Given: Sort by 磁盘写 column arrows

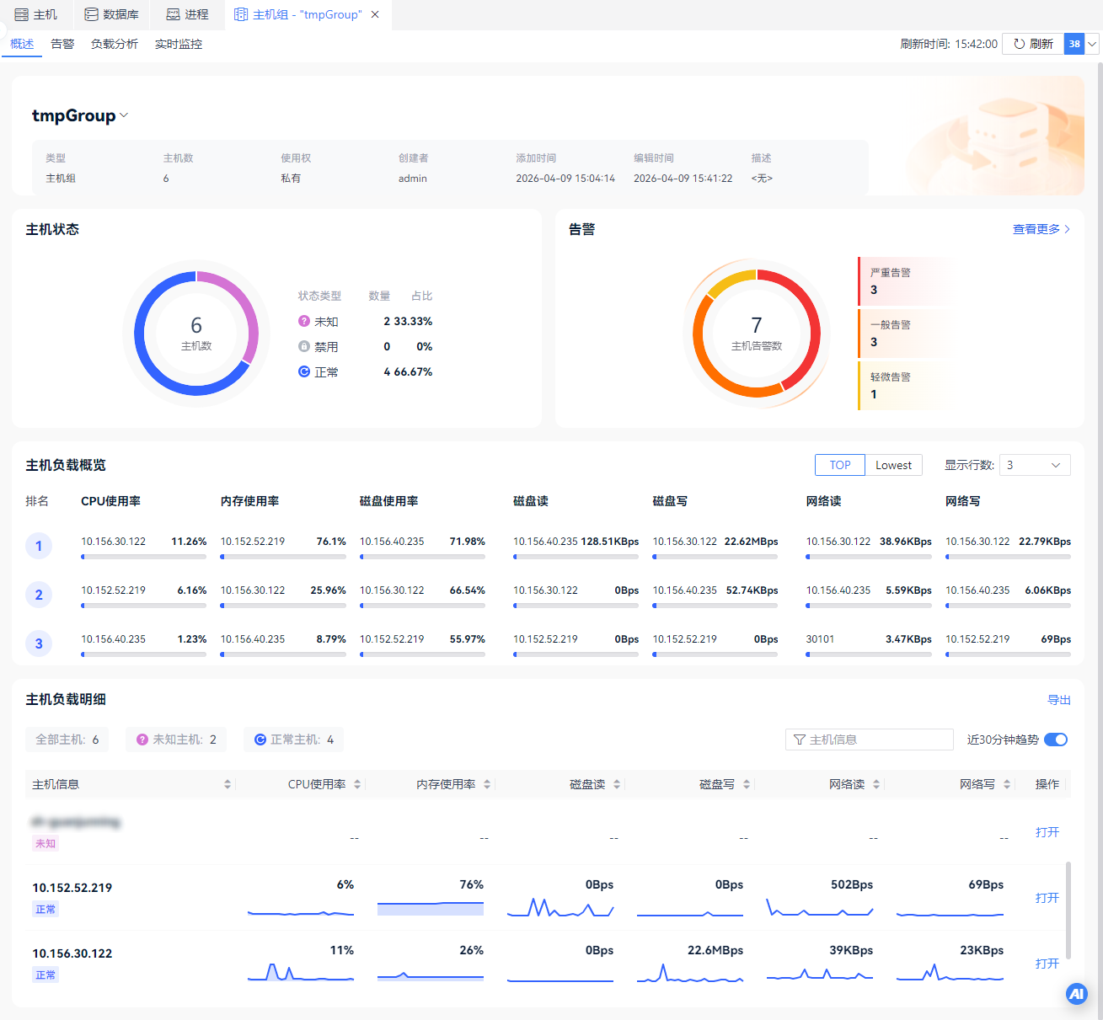Looking at the screenshot, I should pyautogui.click(x=747, y=784).
